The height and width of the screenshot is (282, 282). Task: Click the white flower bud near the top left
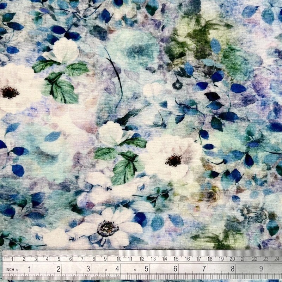(65, 50)
